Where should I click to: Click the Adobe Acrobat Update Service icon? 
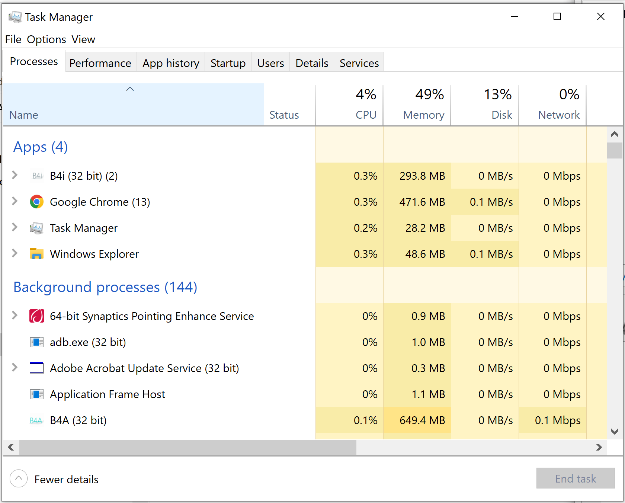pyautogui.click(x=36, y=368)
